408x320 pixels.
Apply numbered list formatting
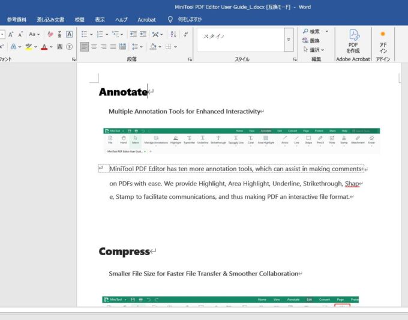pos(100,34)
